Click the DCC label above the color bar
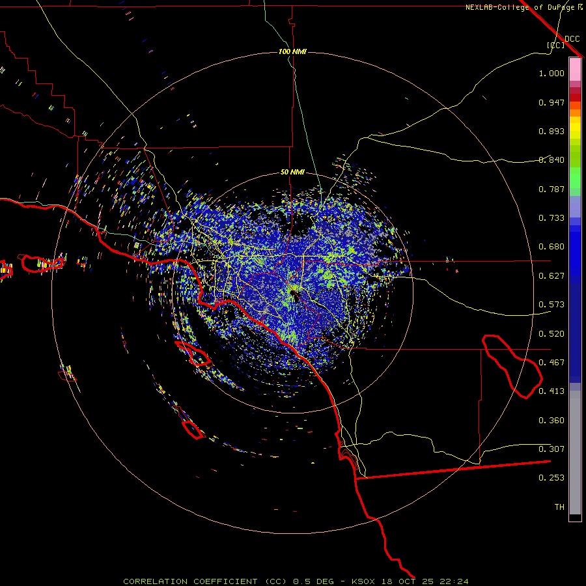 click(572, 39)
